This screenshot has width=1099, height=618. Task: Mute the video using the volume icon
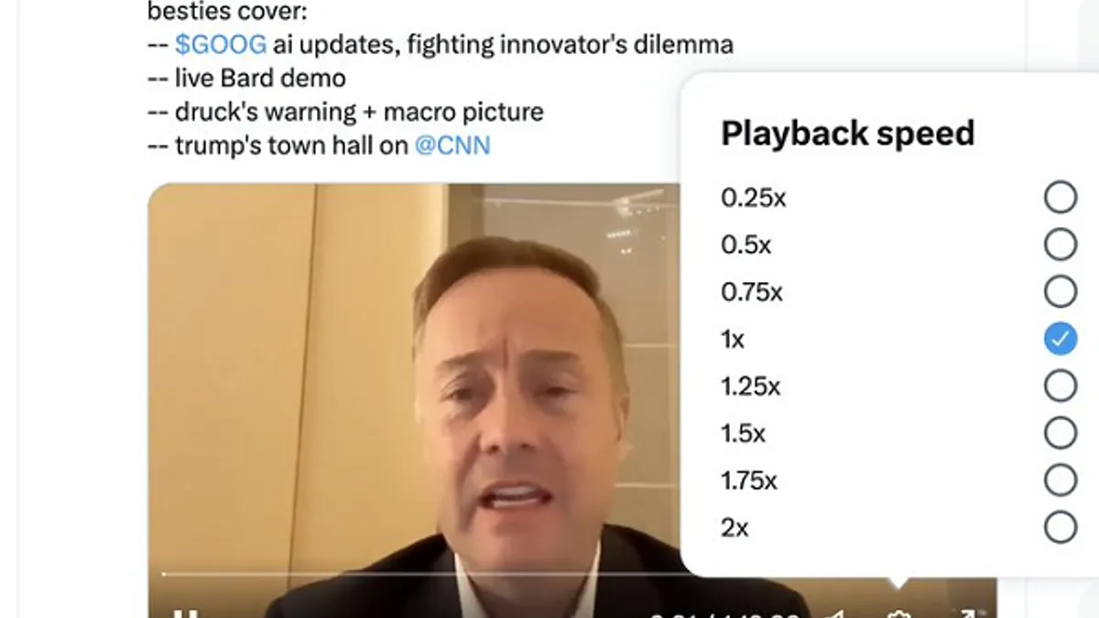tap(833, 613)
